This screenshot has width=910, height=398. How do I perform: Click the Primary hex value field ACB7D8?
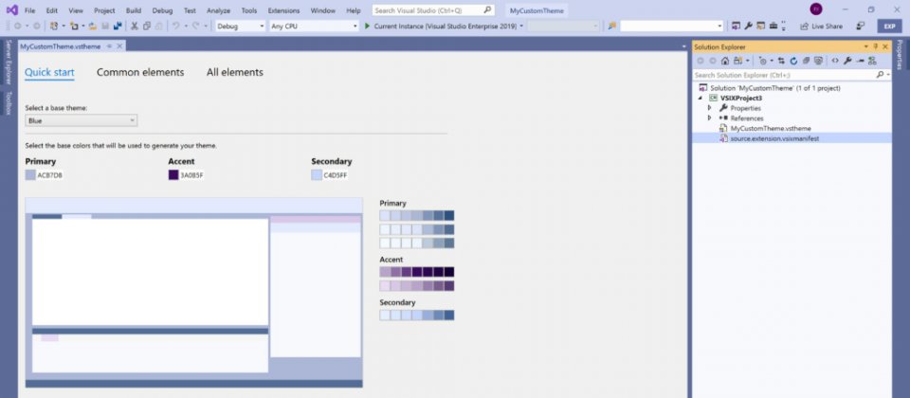coord(50,175)
